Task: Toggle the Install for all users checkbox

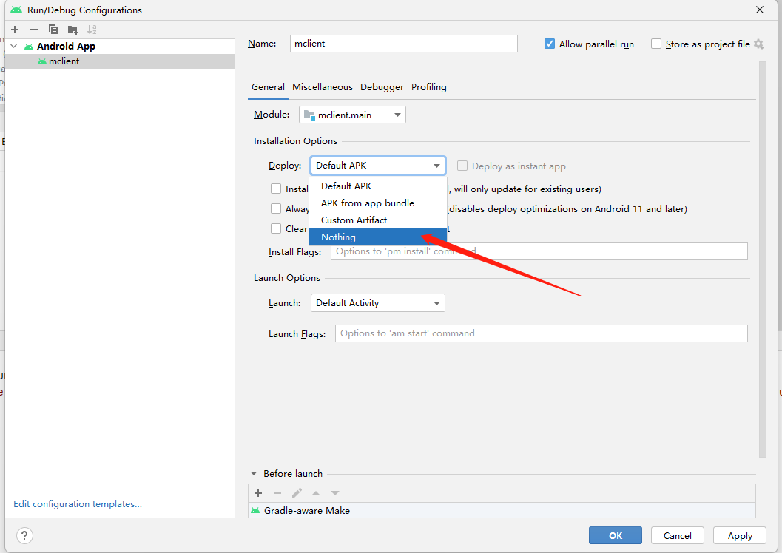Action: click(276, 189)
